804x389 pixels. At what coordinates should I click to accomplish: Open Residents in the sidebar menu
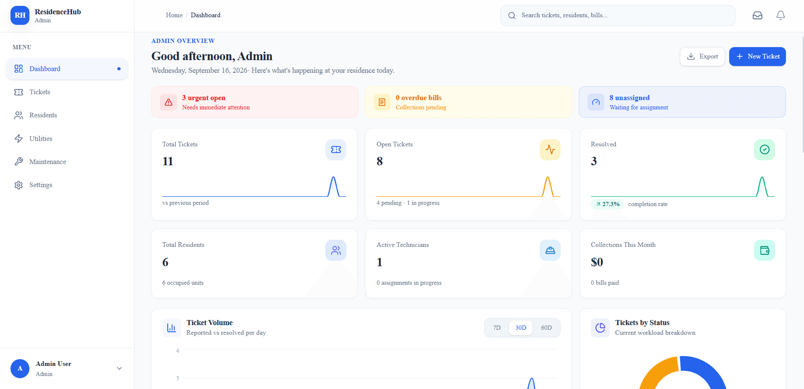(x=67, y=115)
